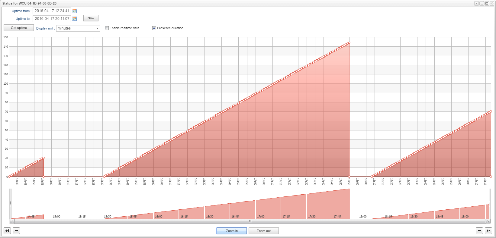Step forward using the single right arrow
The height and width of the screenshot is (238, 496).
tap(479, 231)
